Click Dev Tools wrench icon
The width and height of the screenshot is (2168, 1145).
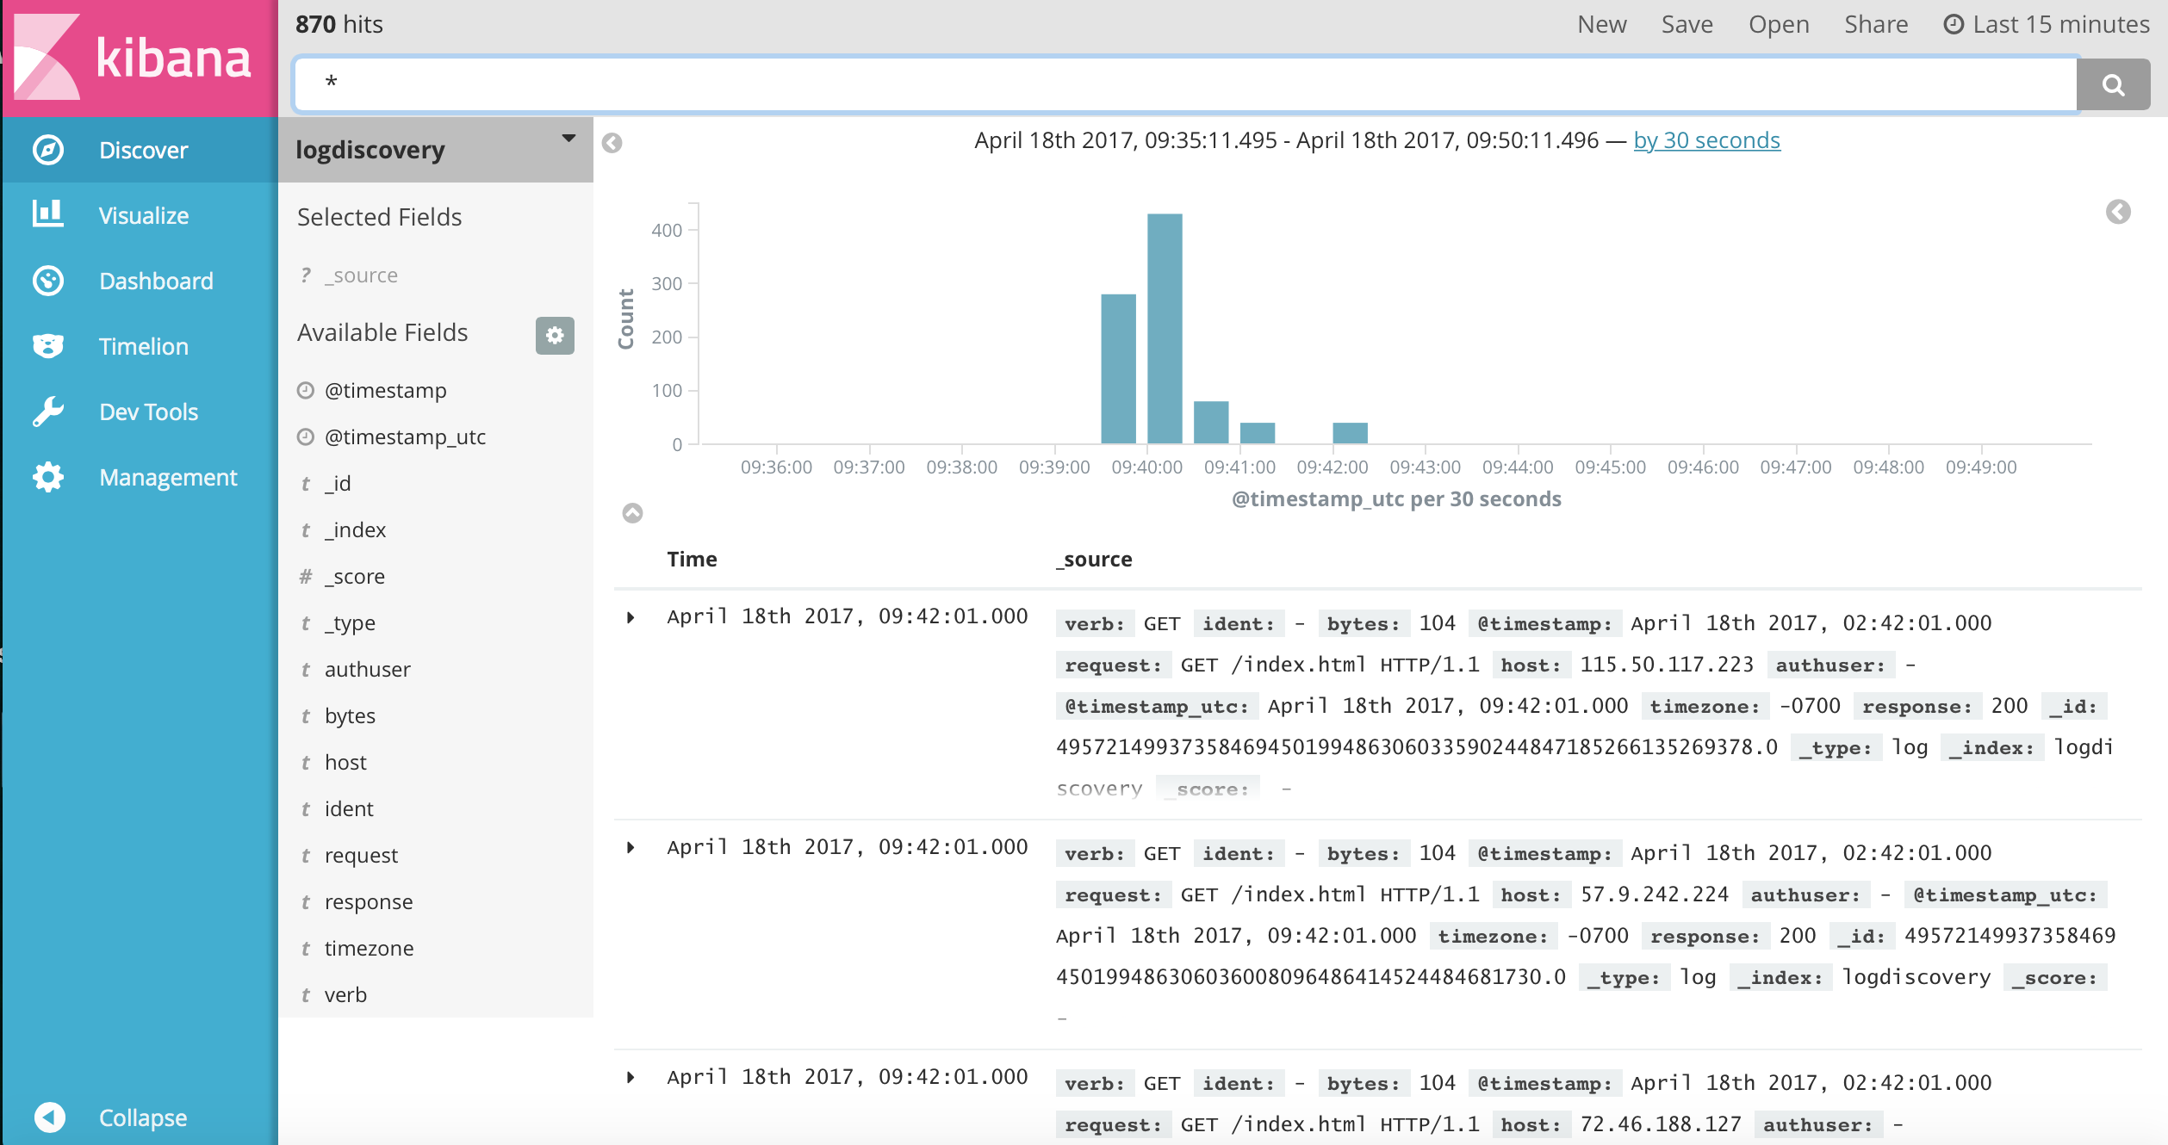48,412
